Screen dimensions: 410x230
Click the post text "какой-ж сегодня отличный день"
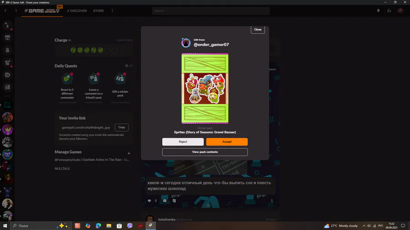[x=180, y=183]
